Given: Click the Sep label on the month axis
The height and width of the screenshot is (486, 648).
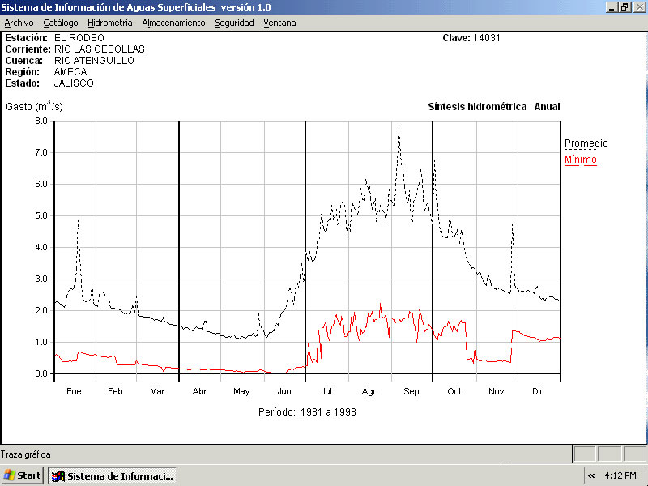Looking at the screenshot, I should pos(411,391).
